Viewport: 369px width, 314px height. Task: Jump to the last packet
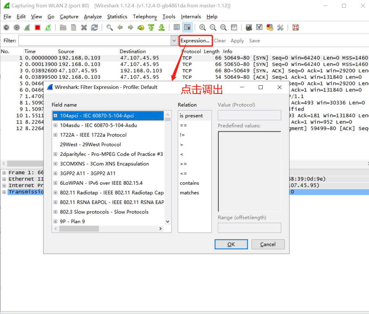pyautogui.click(x=162, y=28)
